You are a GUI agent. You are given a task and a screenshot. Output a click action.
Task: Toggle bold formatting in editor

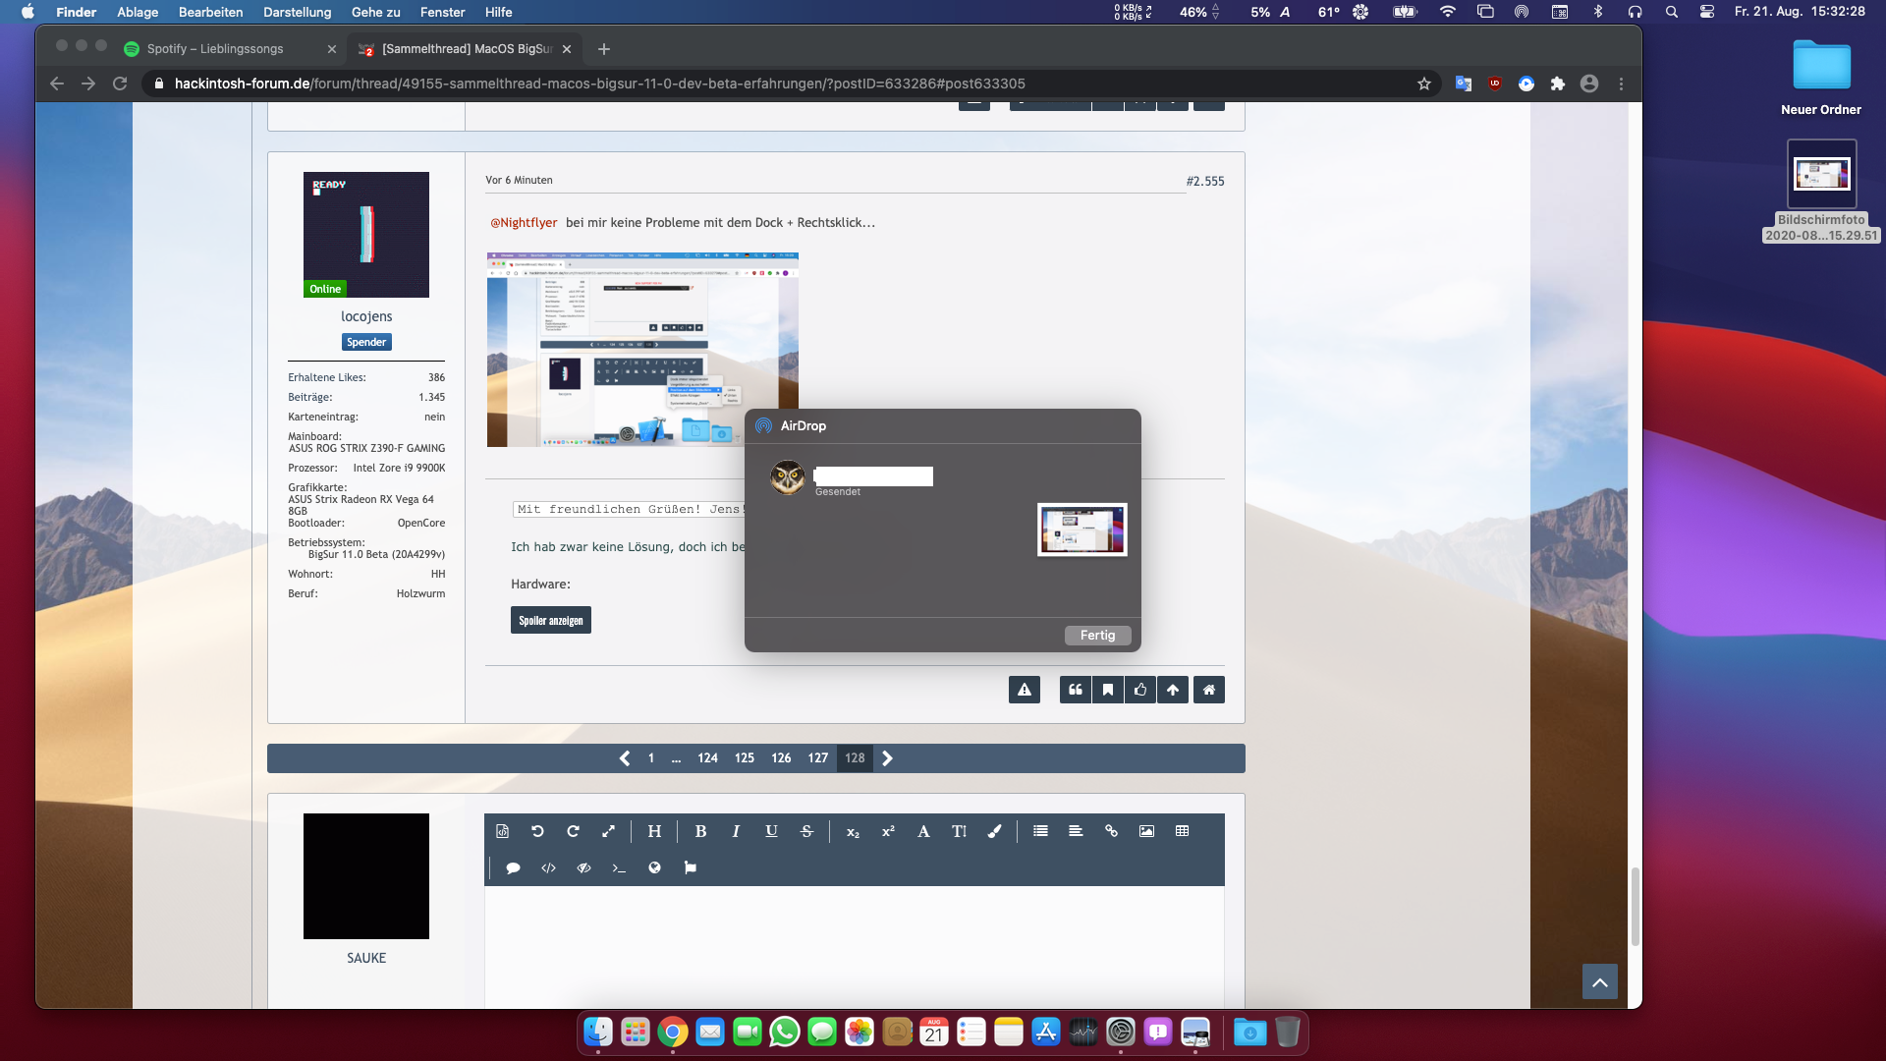[700, 831]
